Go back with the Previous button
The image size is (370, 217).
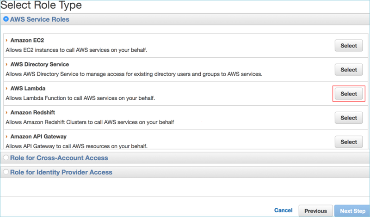[x=315, y=211]
